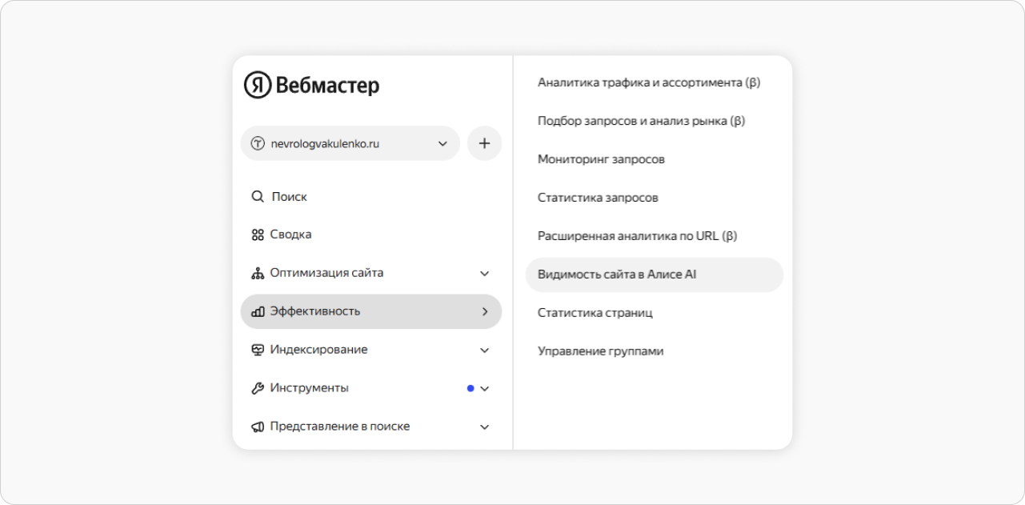Expand the Инструменты chevron

[x=485, y=389]
